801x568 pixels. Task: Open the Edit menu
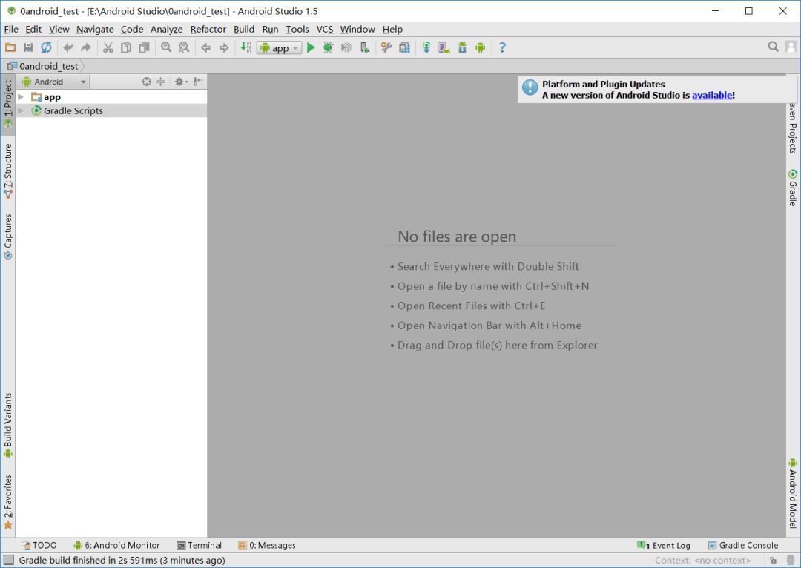33,29
